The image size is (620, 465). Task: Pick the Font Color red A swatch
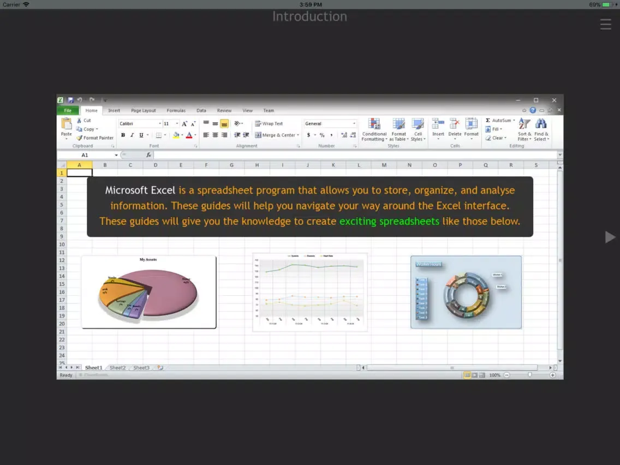tap(189, 135)
